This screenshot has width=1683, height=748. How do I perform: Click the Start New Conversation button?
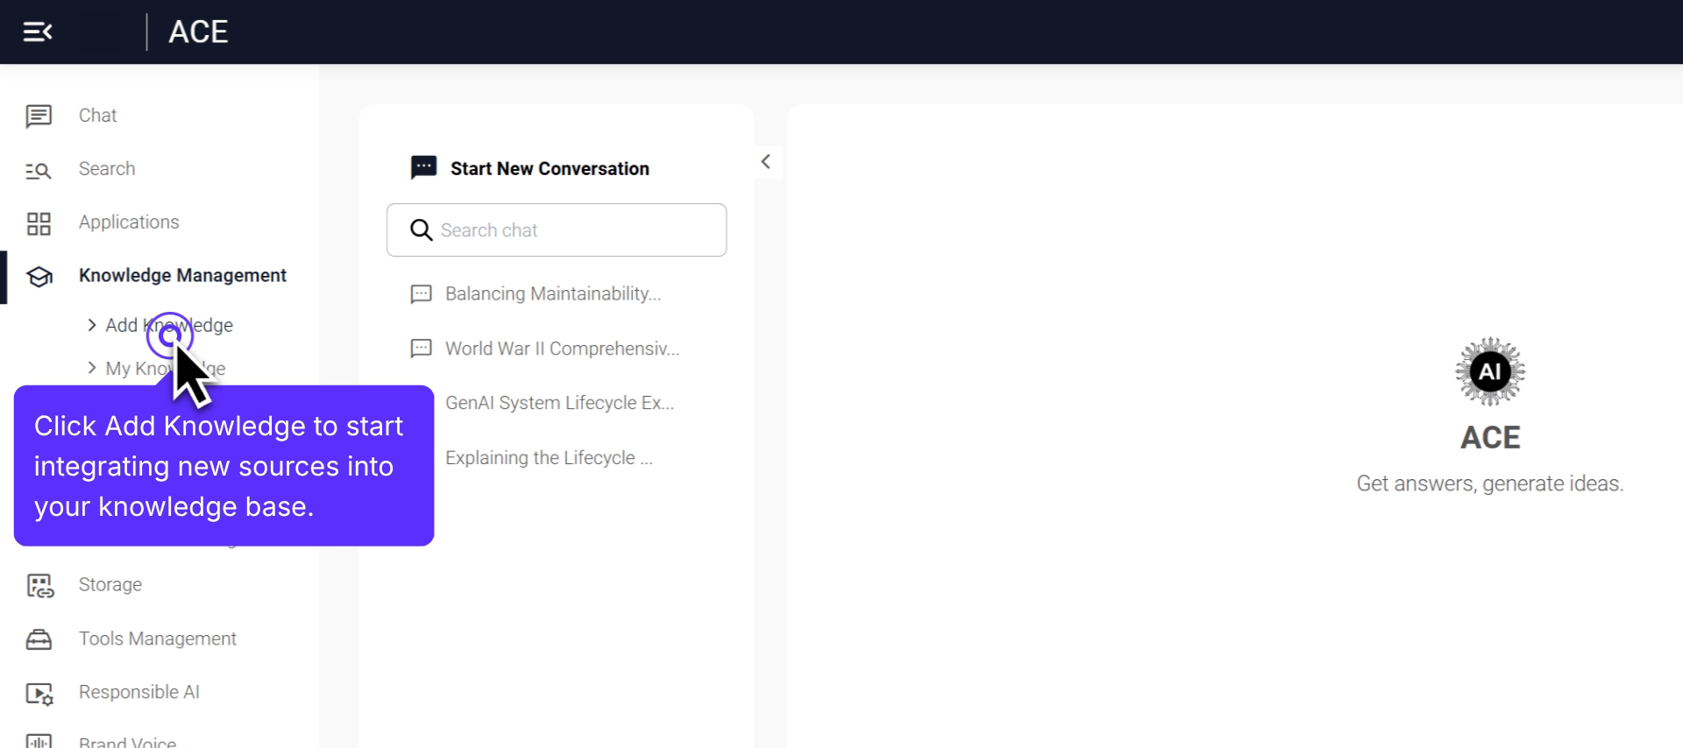pyautogui.click(x=549, y=169)
